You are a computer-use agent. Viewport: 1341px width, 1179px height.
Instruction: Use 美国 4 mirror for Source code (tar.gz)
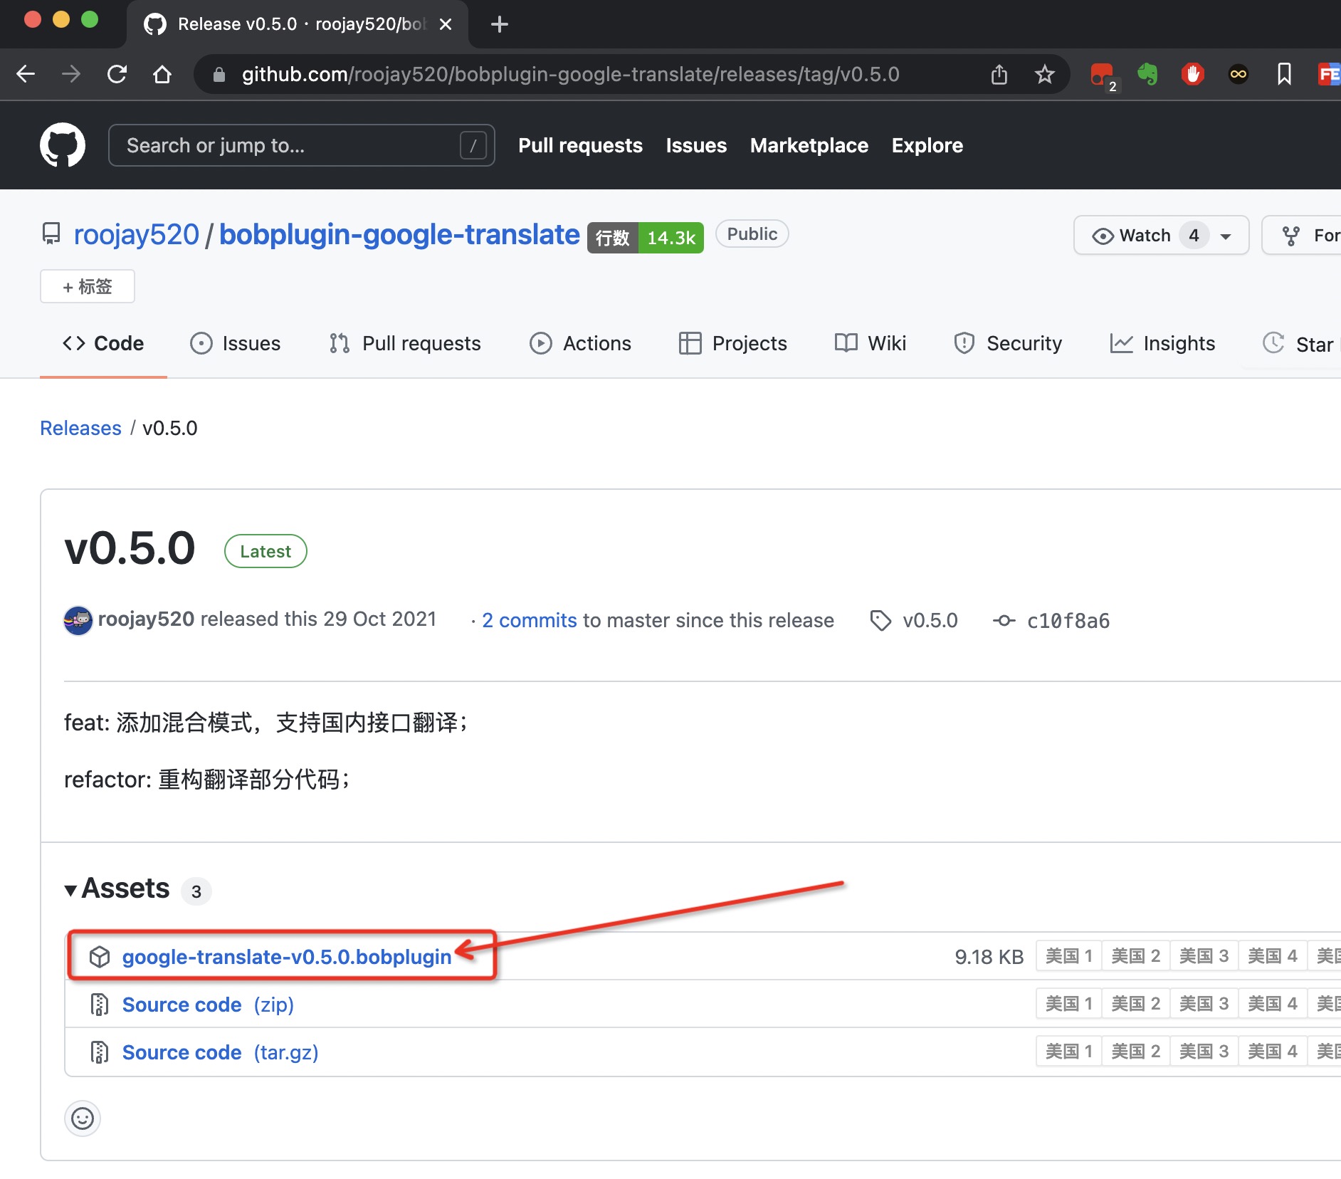[x=1272, y=1051]
